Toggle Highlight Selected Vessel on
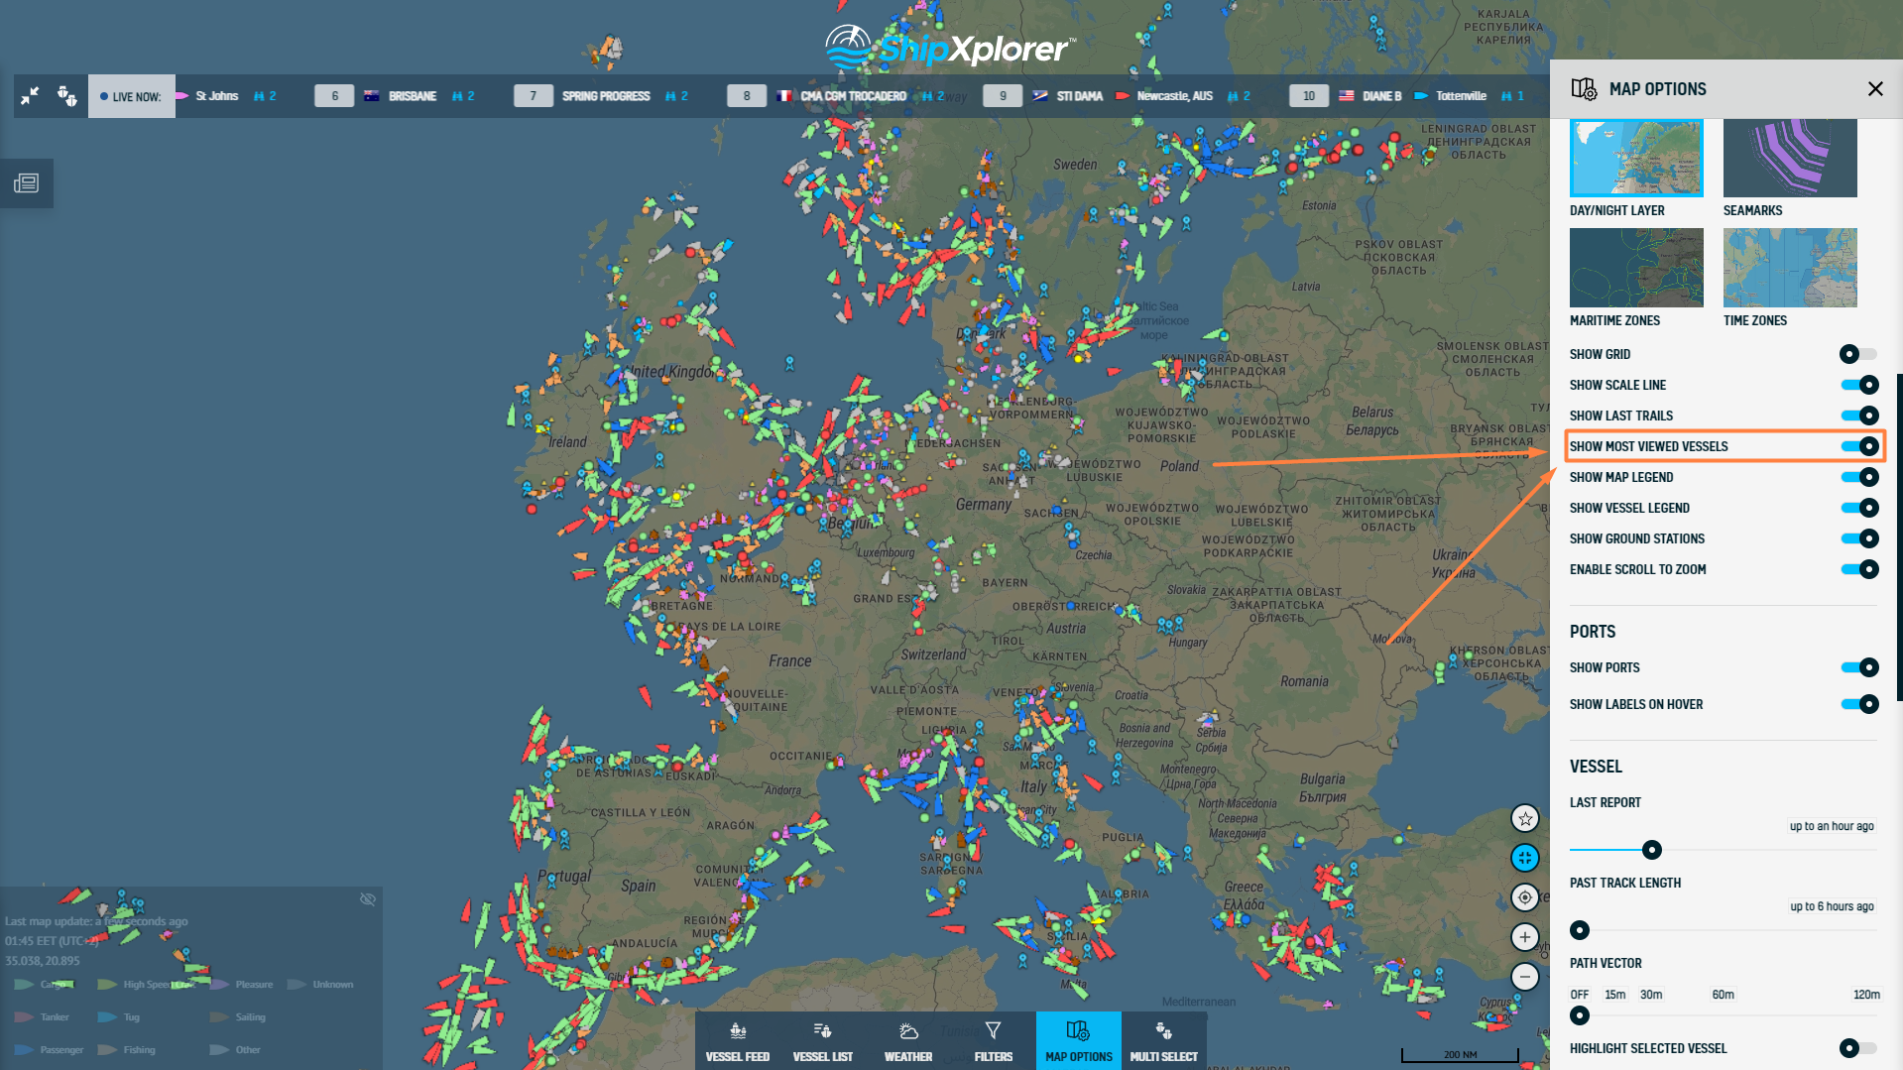Image resolution: width=1903 pixels, height=1070 pixels. [1857, 1048]
